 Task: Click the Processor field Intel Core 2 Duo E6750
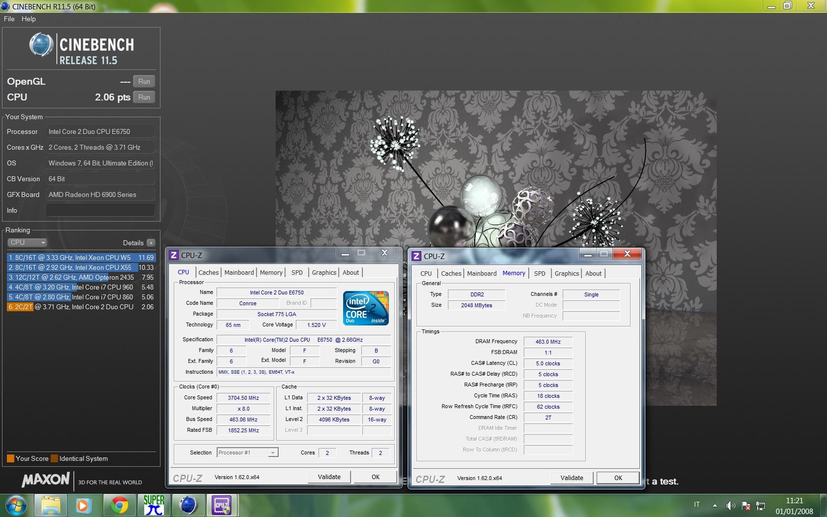click(x=100, y=131)
